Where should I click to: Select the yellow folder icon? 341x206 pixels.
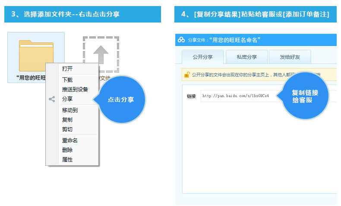coord(36,55)
